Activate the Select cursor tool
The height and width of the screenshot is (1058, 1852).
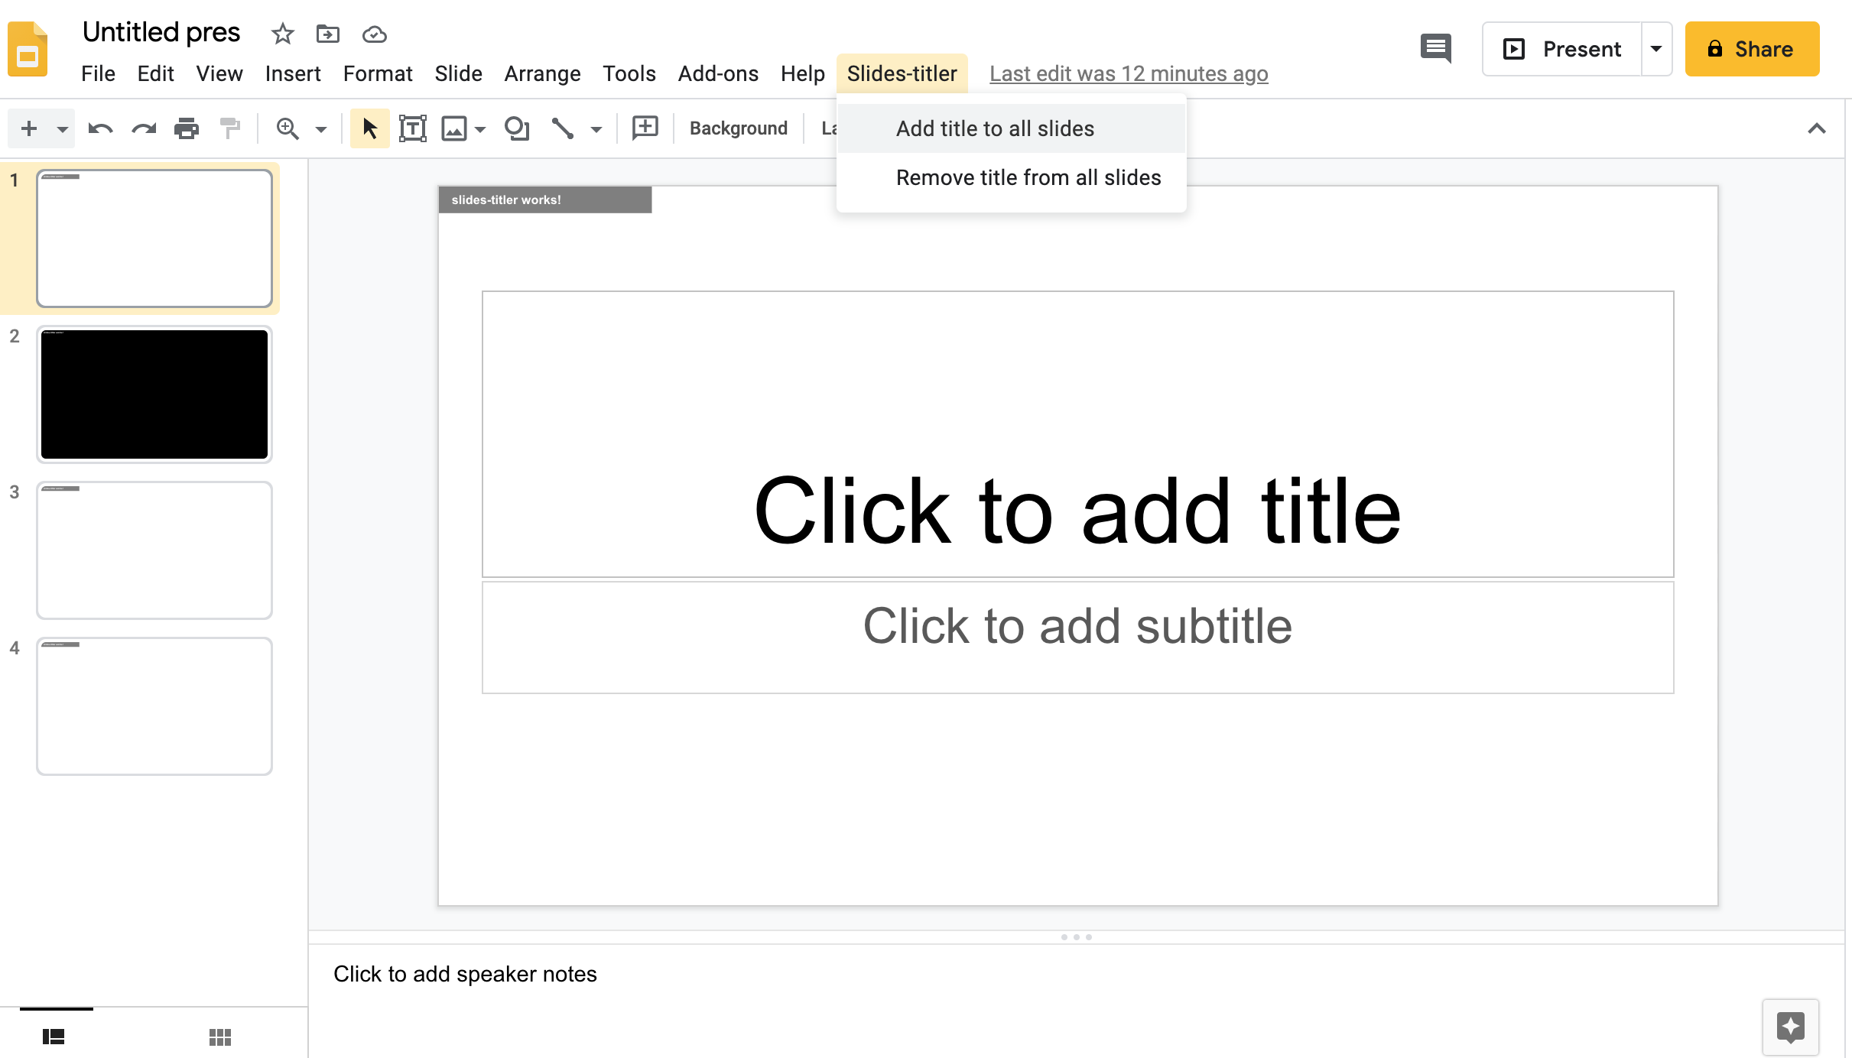click(370, 128)
